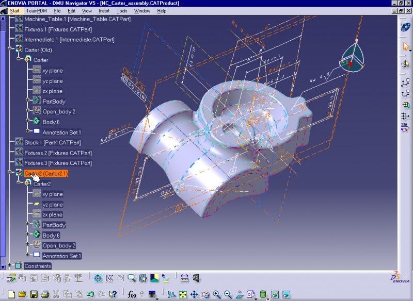The width and height of the screenshot is (413, 301).
Task: Click the Redo button
Action: [x=101, y=294]
